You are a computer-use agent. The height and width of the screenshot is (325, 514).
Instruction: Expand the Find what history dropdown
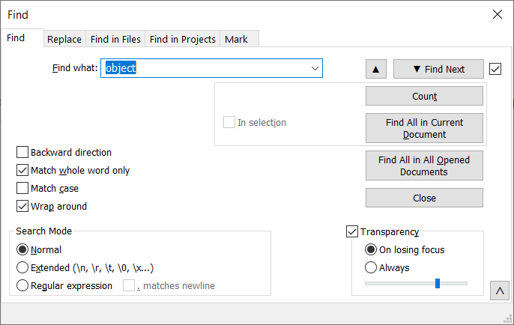point(315,69)
